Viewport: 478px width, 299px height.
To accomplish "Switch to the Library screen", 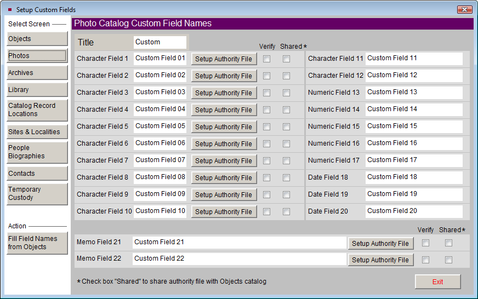I will point(37,90).
